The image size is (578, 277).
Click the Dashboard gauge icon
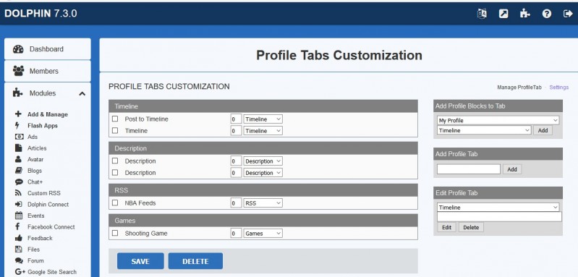click(18, 49)
